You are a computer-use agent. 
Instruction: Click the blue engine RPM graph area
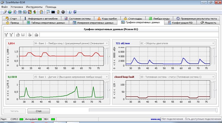(168, 56)
